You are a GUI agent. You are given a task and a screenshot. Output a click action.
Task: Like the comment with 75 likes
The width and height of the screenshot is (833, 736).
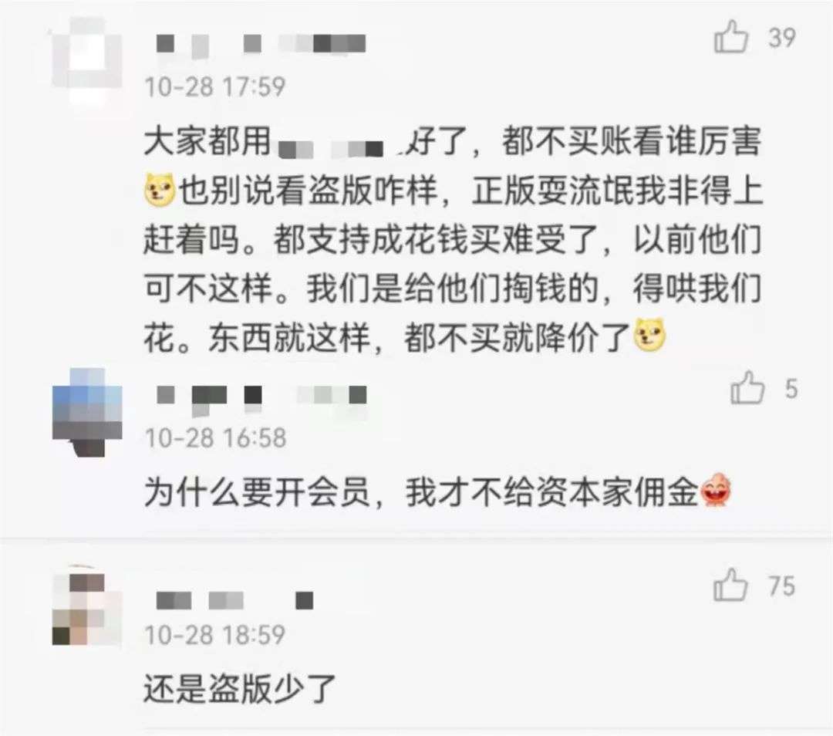point(730,585)
